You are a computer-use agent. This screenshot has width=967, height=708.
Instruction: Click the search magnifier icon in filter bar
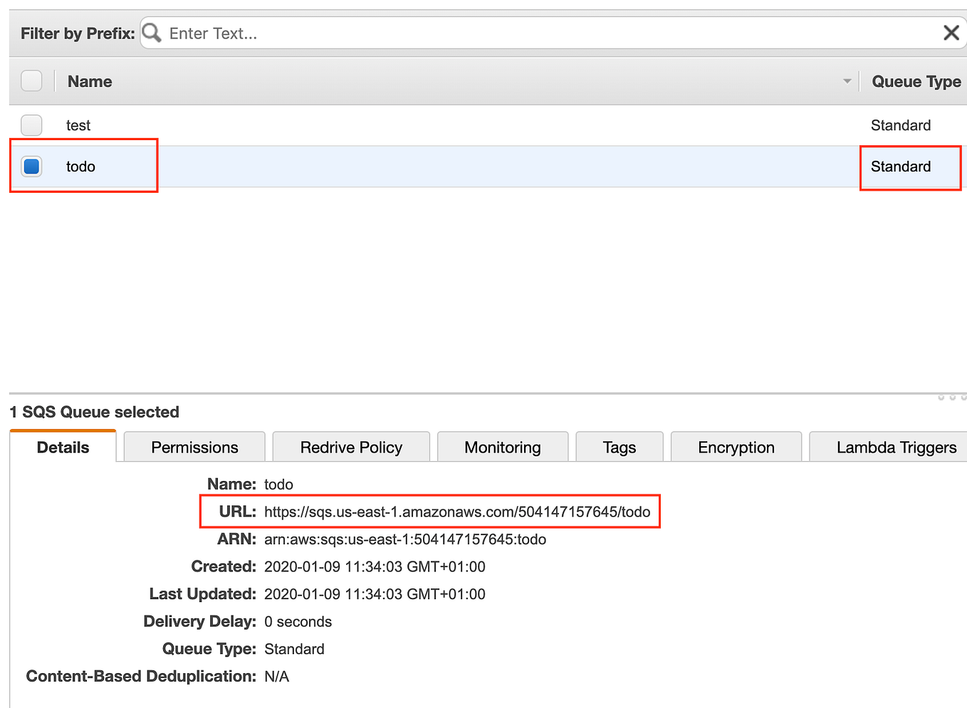point(151,32)
